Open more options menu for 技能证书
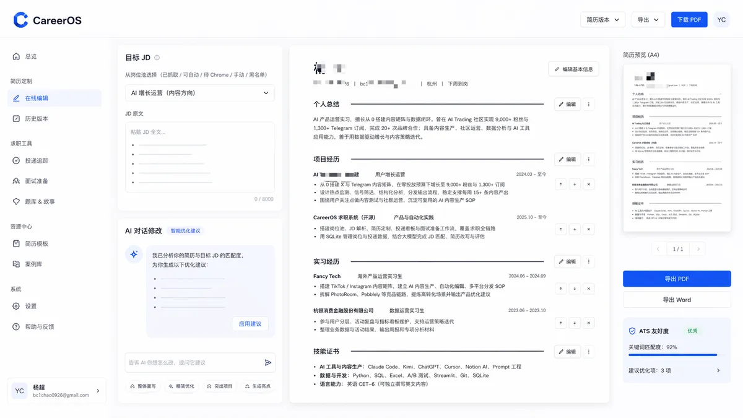 [x=588, y=351]
